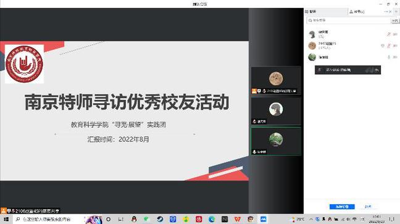Screen dimensions: 400x224
Task: Switch to the participants tab in side panel
Action: point(357,12)
